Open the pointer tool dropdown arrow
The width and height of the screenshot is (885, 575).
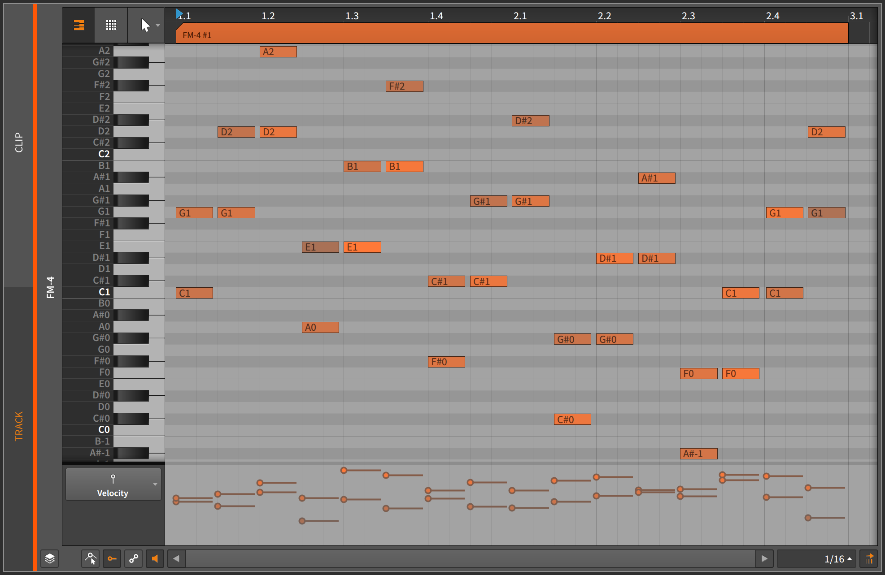pos(158,25)
